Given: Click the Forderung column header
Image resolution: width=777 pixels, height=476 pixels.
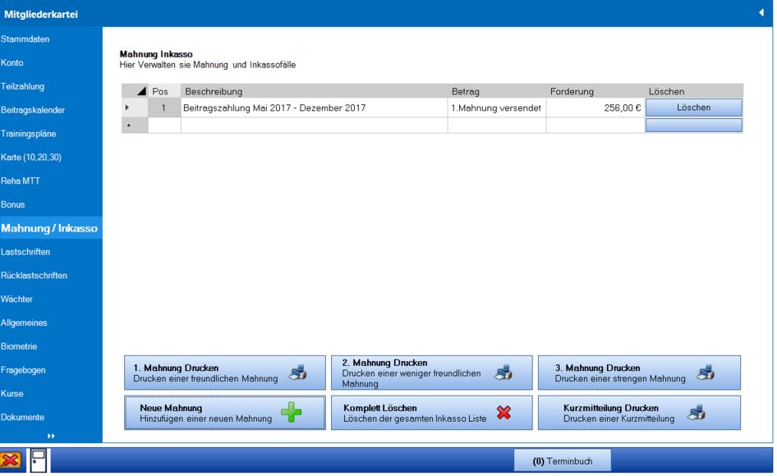Looking at the screenshot, I should (572, 91).
